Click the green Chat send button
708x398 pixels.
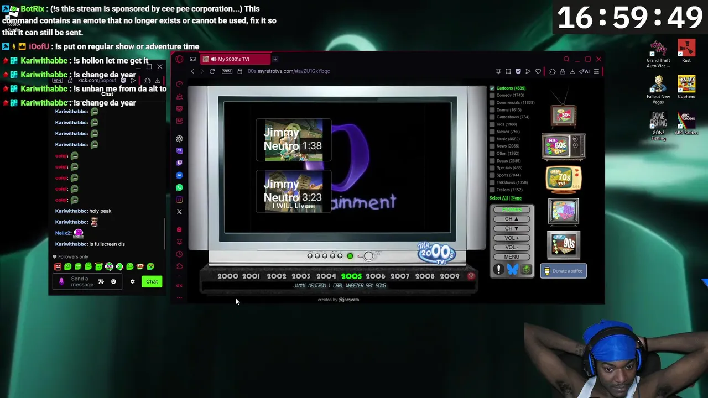click(x=152, y=281)
